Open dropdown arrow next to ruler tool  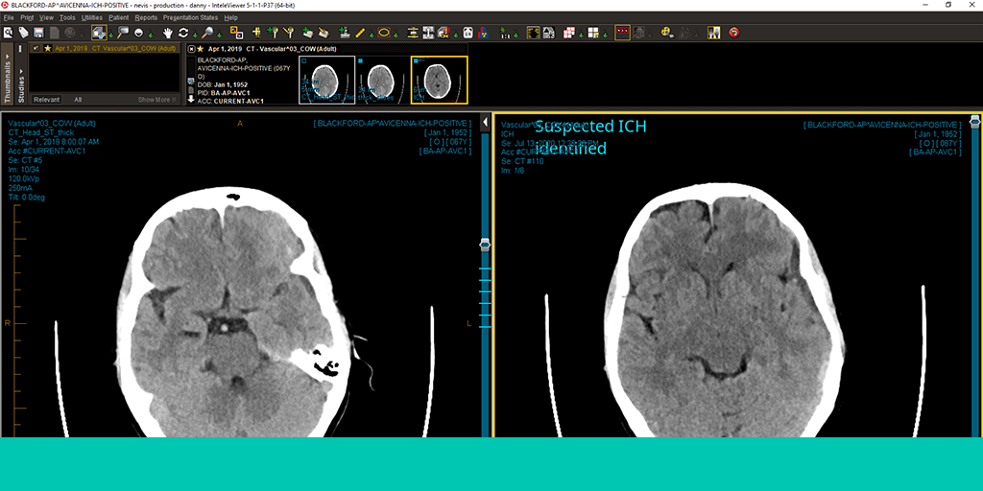372,35
